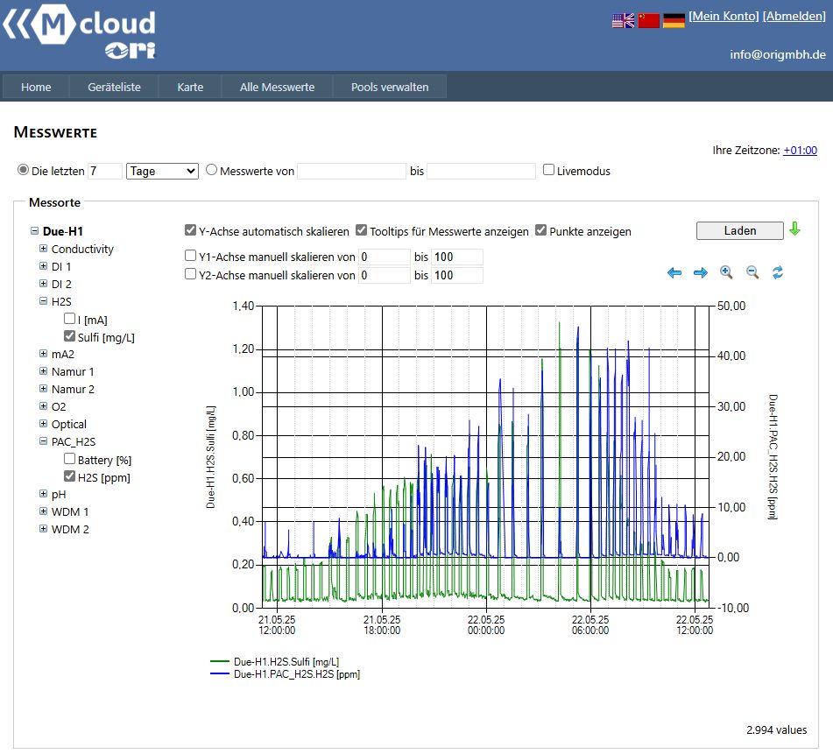Zoom in with the magnifier plus icon
Screen dimensions: 833x754
(726, 272)
